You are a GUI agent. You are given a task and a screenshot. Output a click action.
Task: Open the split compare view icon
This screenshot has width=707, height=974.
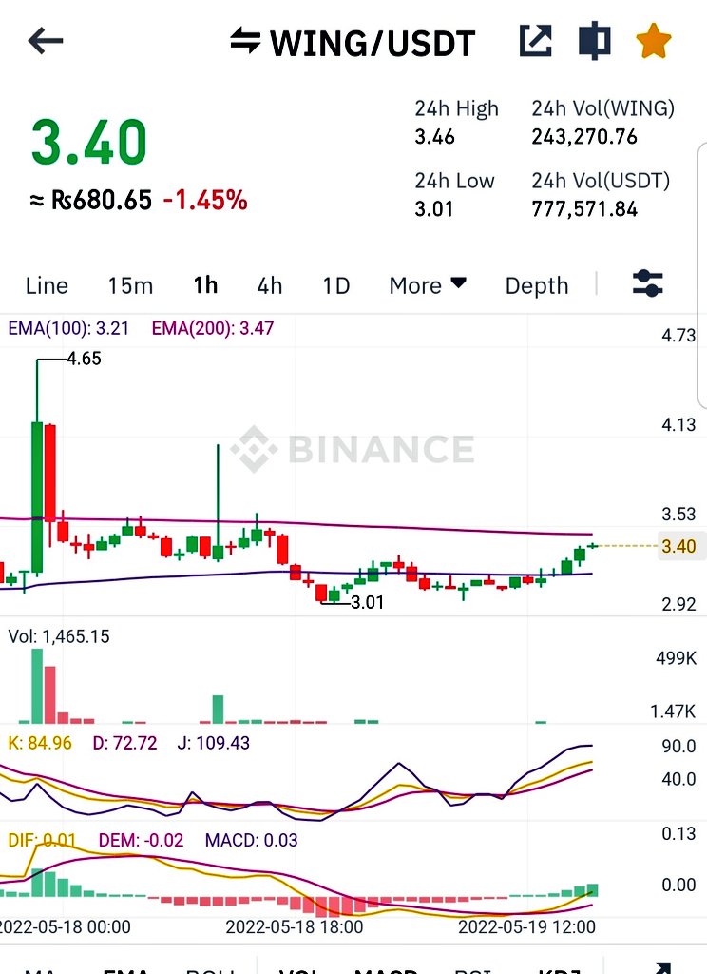pyautogui.click(x=594, y=41)
